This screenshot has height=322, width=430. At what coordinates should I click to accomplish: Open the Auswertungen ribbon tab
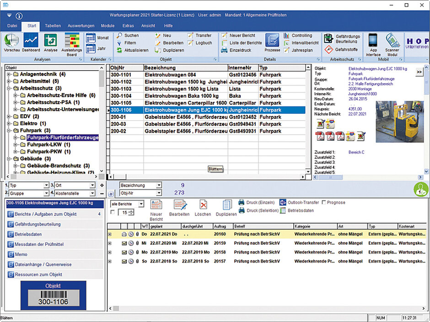(81, 26)
